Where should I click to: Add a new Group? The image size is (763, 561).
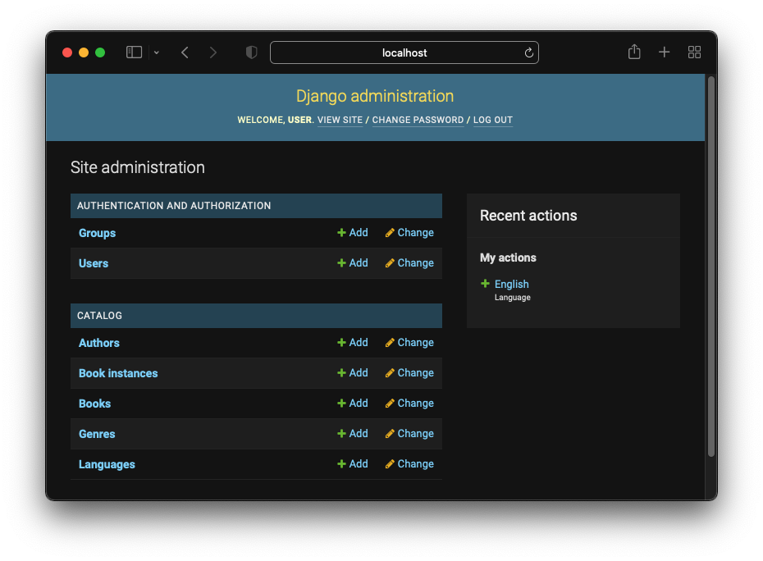click(353, 233)
